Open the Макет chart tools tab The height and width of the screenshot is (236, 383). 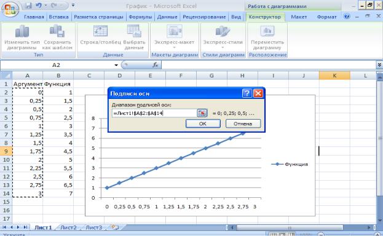click(299, 17)
